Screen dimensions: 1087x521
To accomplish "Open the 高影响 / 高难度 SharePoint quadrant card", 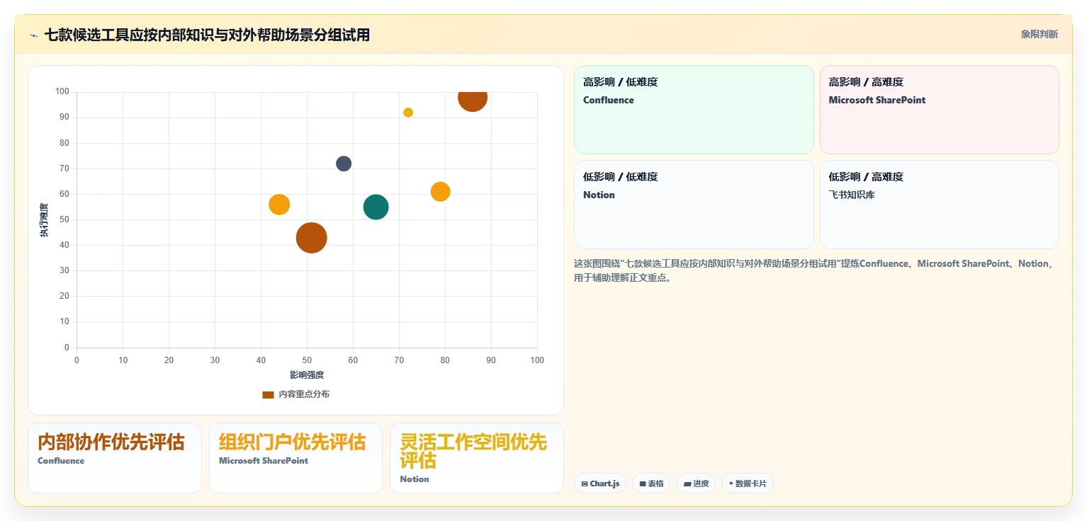I will (x=939, y=110).
